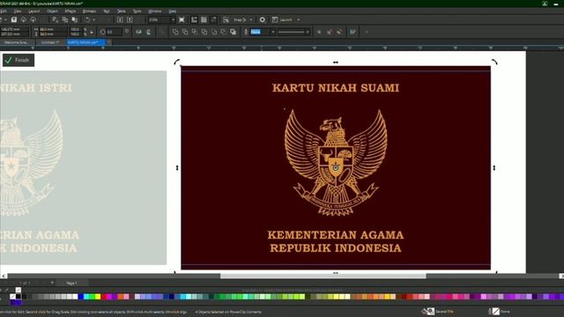Click the Import icon in the toolbar
This screenshot has width=564, height=317.
point(120,19)
